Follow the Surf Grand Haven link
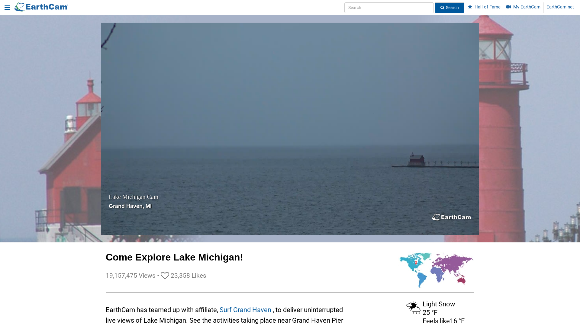The image size is (580, 326). [x=245, y=310]
